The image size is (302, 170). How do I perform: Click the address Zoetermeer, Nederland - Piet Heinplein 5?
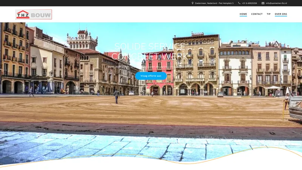(x=214, y=3)
